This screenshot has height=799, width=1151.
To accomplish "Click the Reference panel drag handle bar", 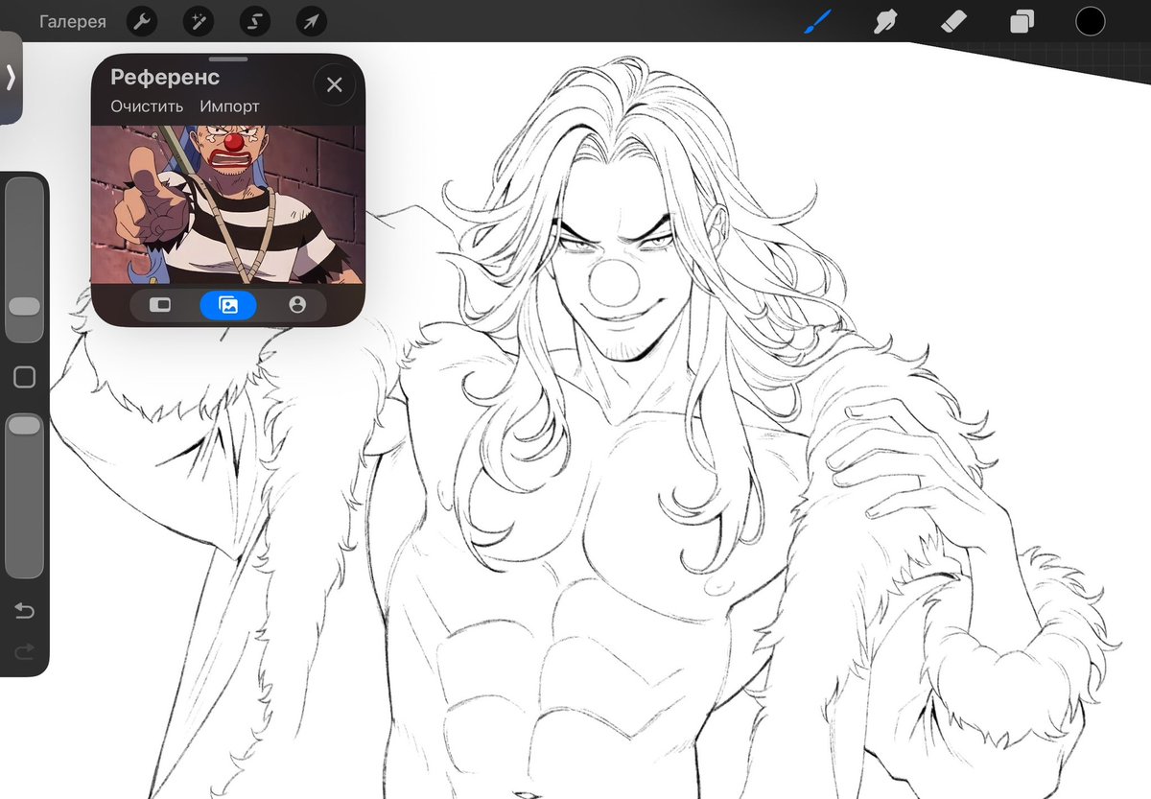I will coord(228,59).
